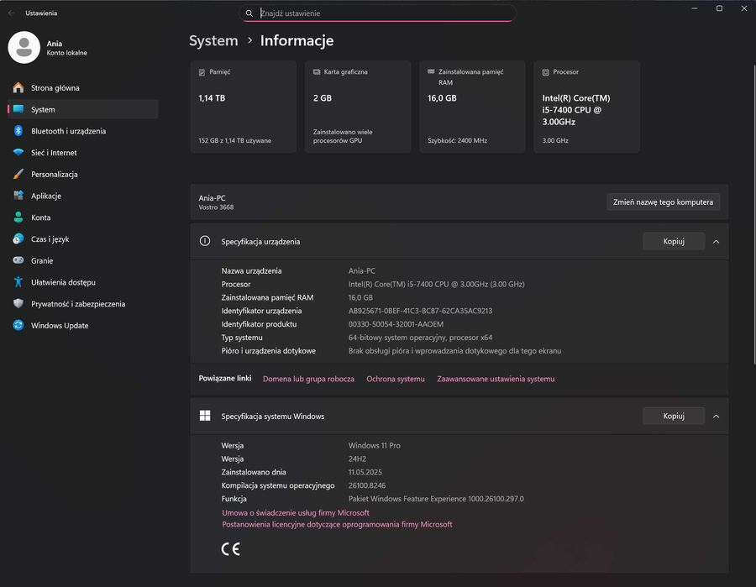Open the Strona główna home icon
The image size is (756, 587).
tap(18, 87)
